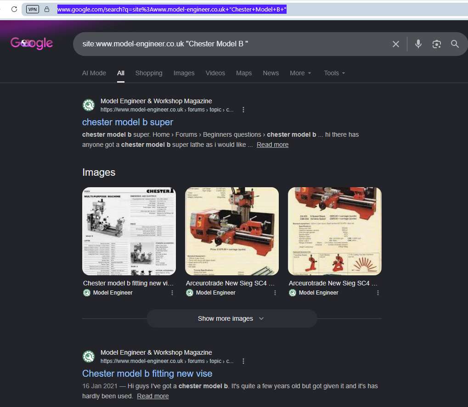Select the All results tab
The width and height of the screenshot is (468, 407).
click(x=121, y=73)
